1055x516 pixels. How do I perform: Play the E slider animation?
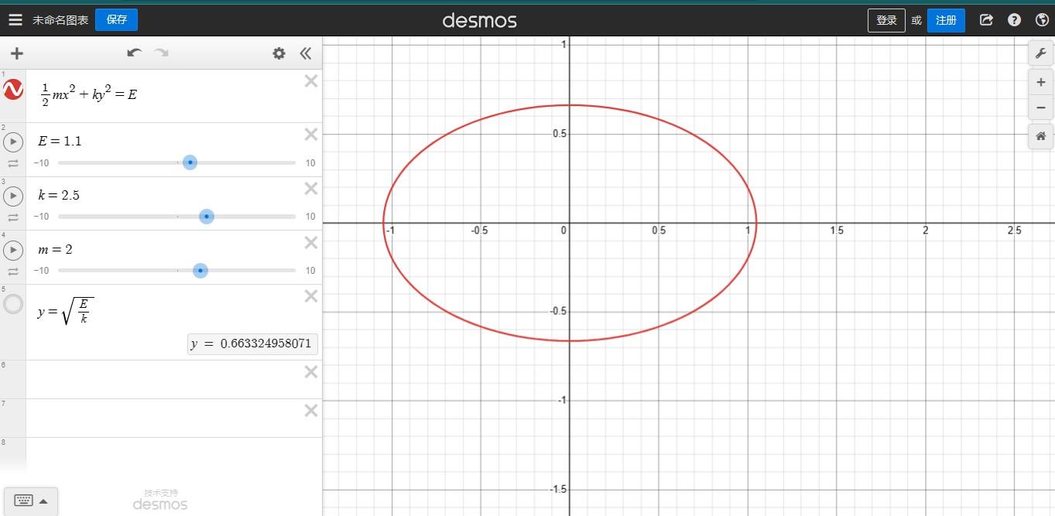pyautogui.click(x=13, y=142)
